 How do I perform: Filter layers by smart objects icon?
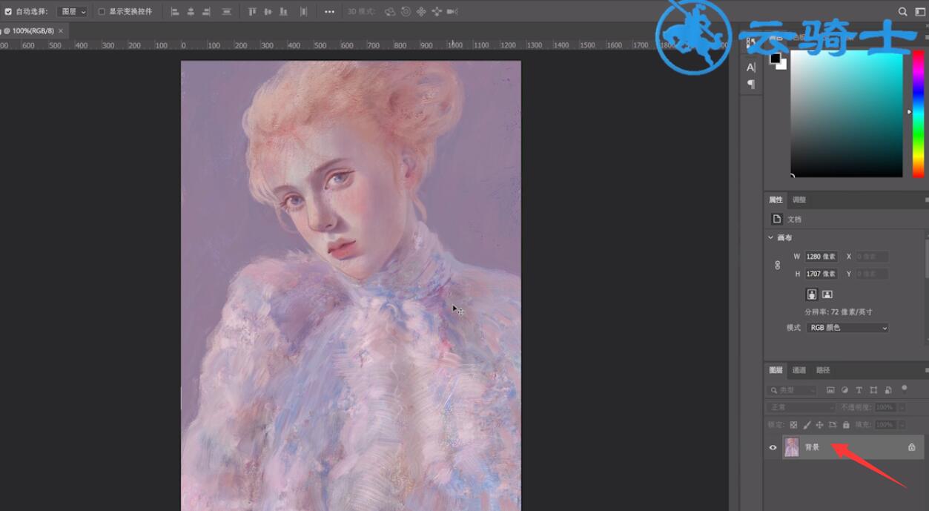point(888,390)
